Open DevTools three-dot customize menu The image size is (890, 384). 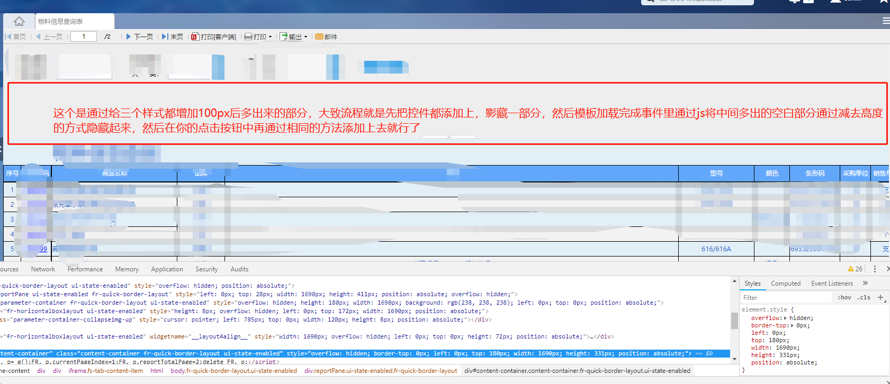tap(875, 269)
